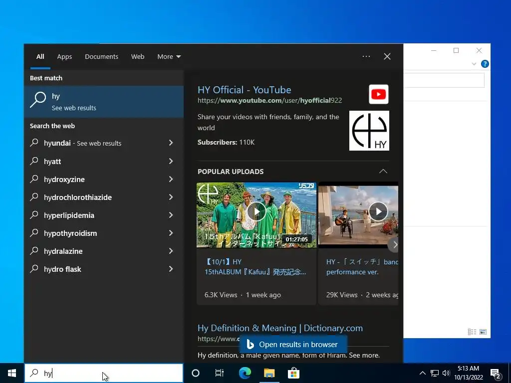Viewport: 511px width, 383px height.
Task: Click the YouTube logo icon
Action: (x=379, y=94)
